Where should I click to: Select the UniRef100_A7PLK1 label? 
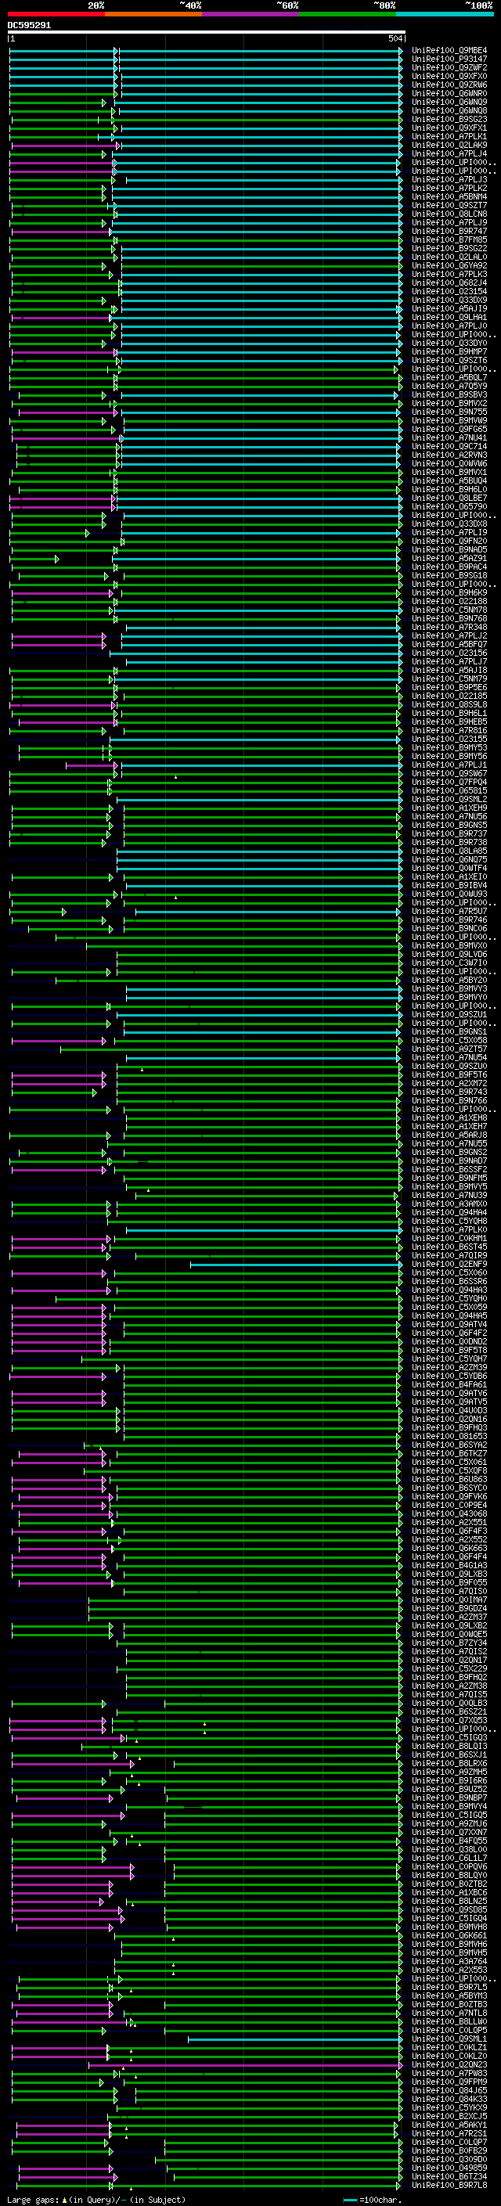pos(449,136)
